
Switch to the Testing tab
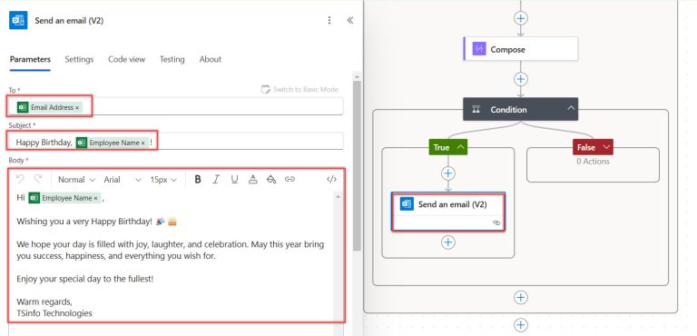coord(172,59)
